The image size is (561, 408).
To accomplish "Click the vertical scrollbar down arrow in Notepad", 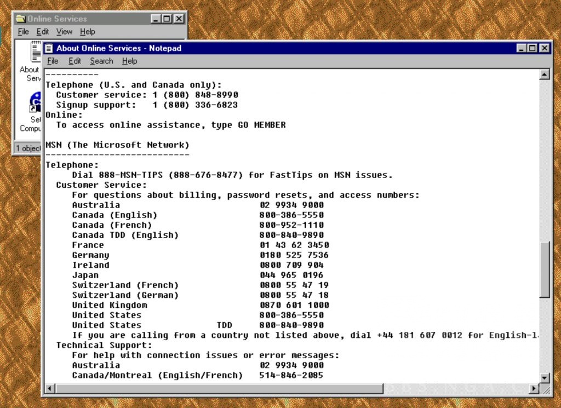I will 545,378.
